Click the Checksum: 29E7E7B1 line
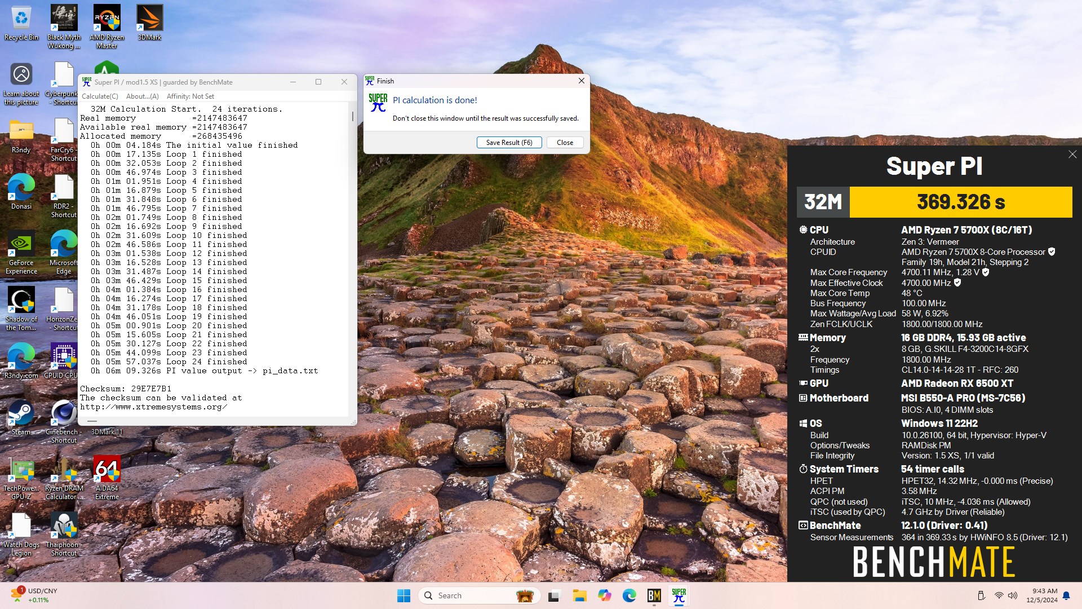This screenshot has height=609, width=1082. pyautogui.click(x=126, y=389)
